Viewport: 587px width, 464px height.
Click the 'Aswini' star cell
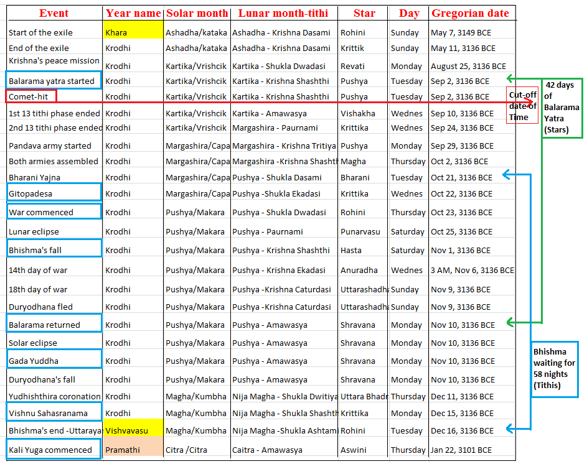coord(354,450)
